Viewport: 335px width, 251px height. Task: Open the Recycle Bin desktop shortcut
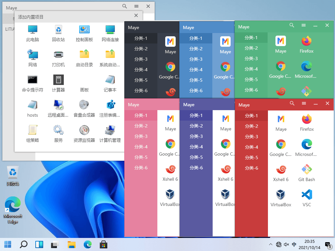(13, 176)
